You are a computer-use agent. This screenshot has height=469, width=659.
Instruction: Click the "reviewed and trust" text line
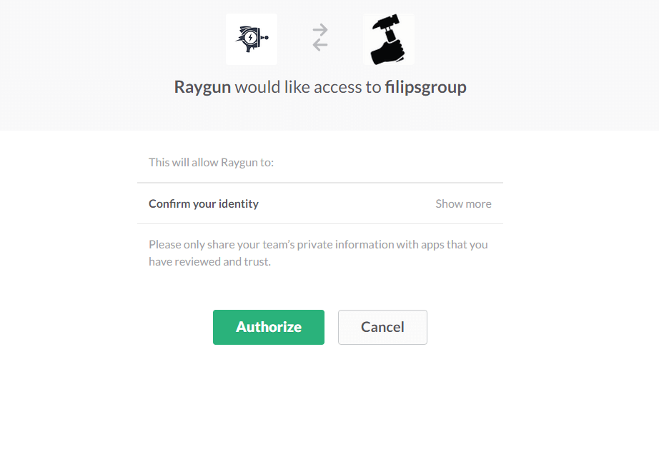point(210,262)
